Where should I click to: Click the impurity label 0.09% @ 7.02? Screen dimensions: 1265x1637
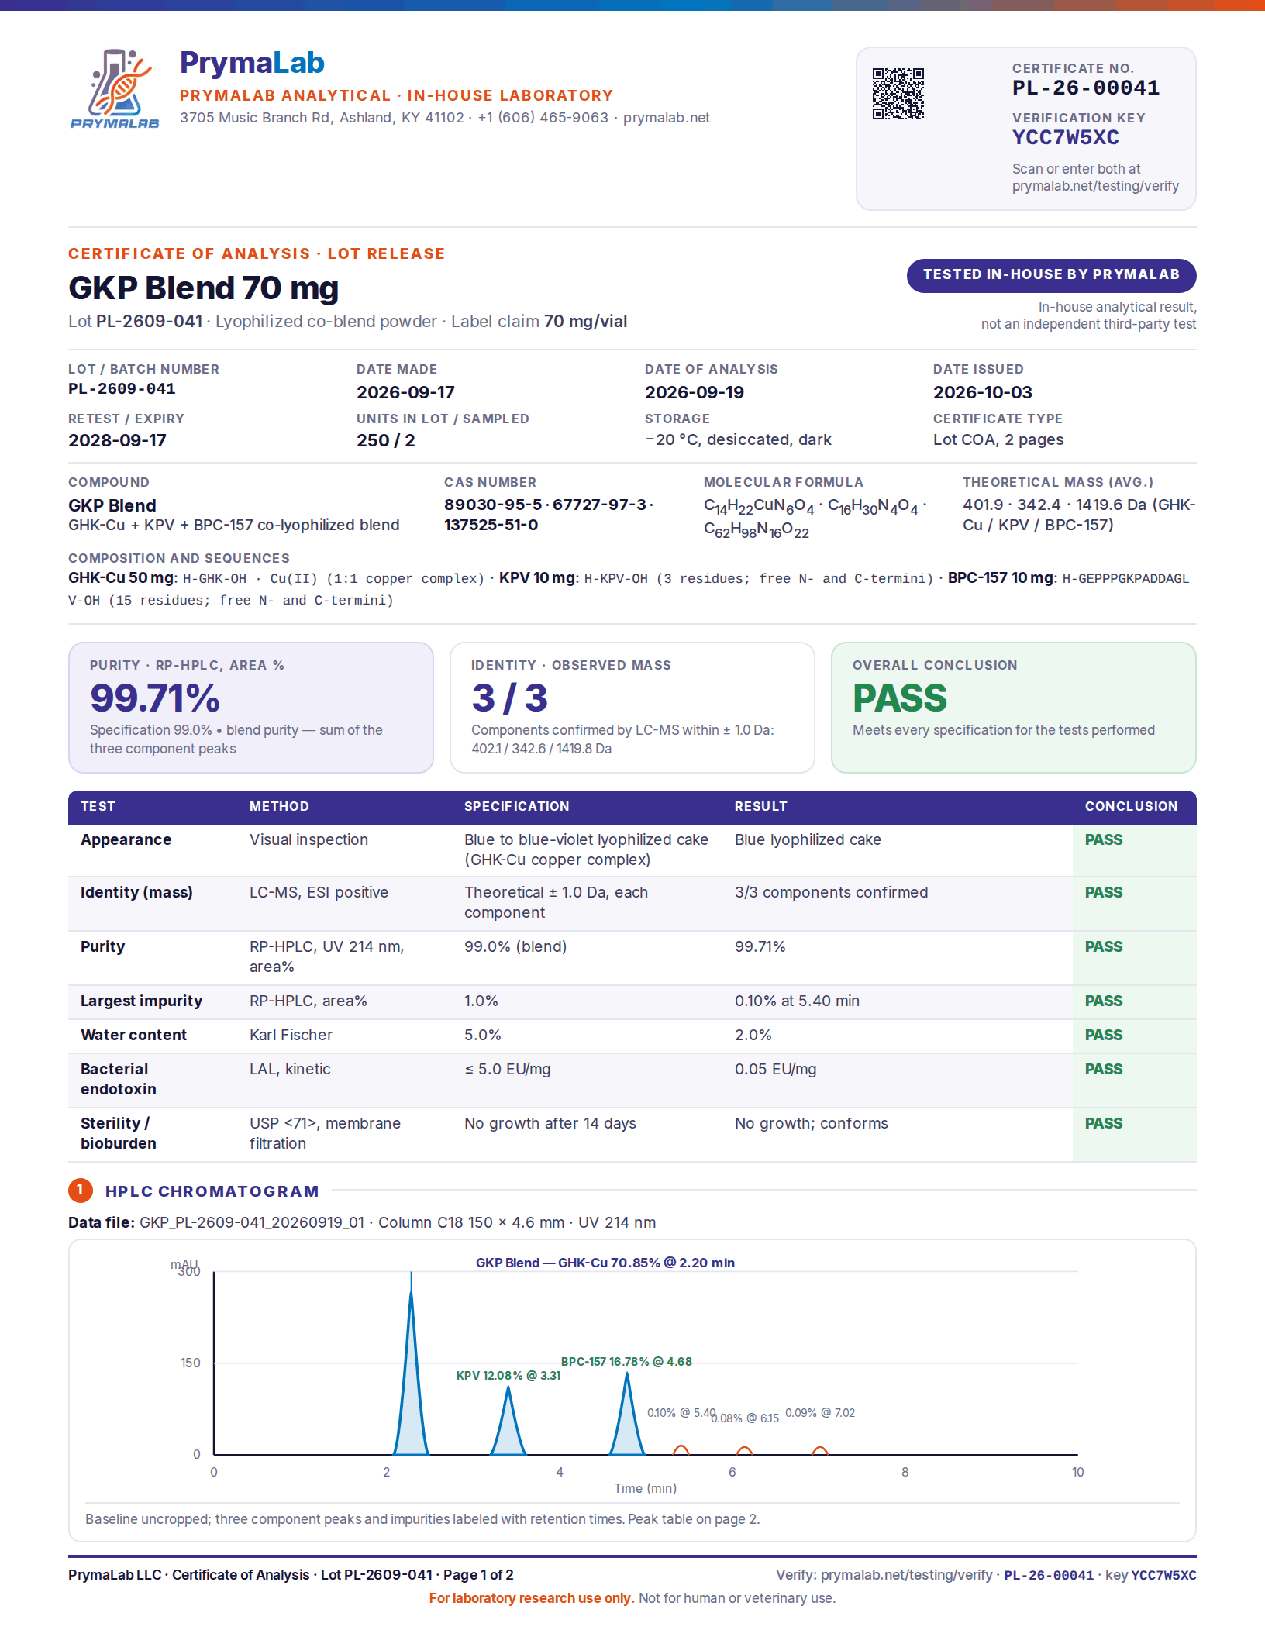pos(820,1413)
